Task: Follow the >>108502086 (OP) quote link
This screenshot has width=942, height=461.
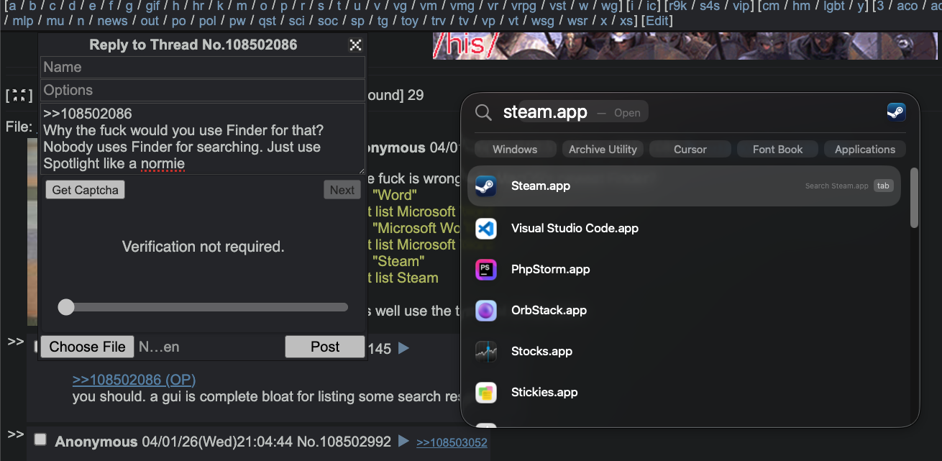Action: 134,380
